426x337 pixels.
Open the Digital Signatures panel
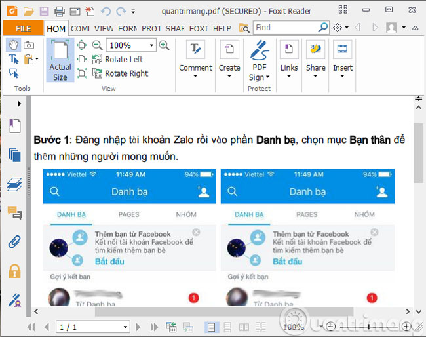click(x=14, y=300)
